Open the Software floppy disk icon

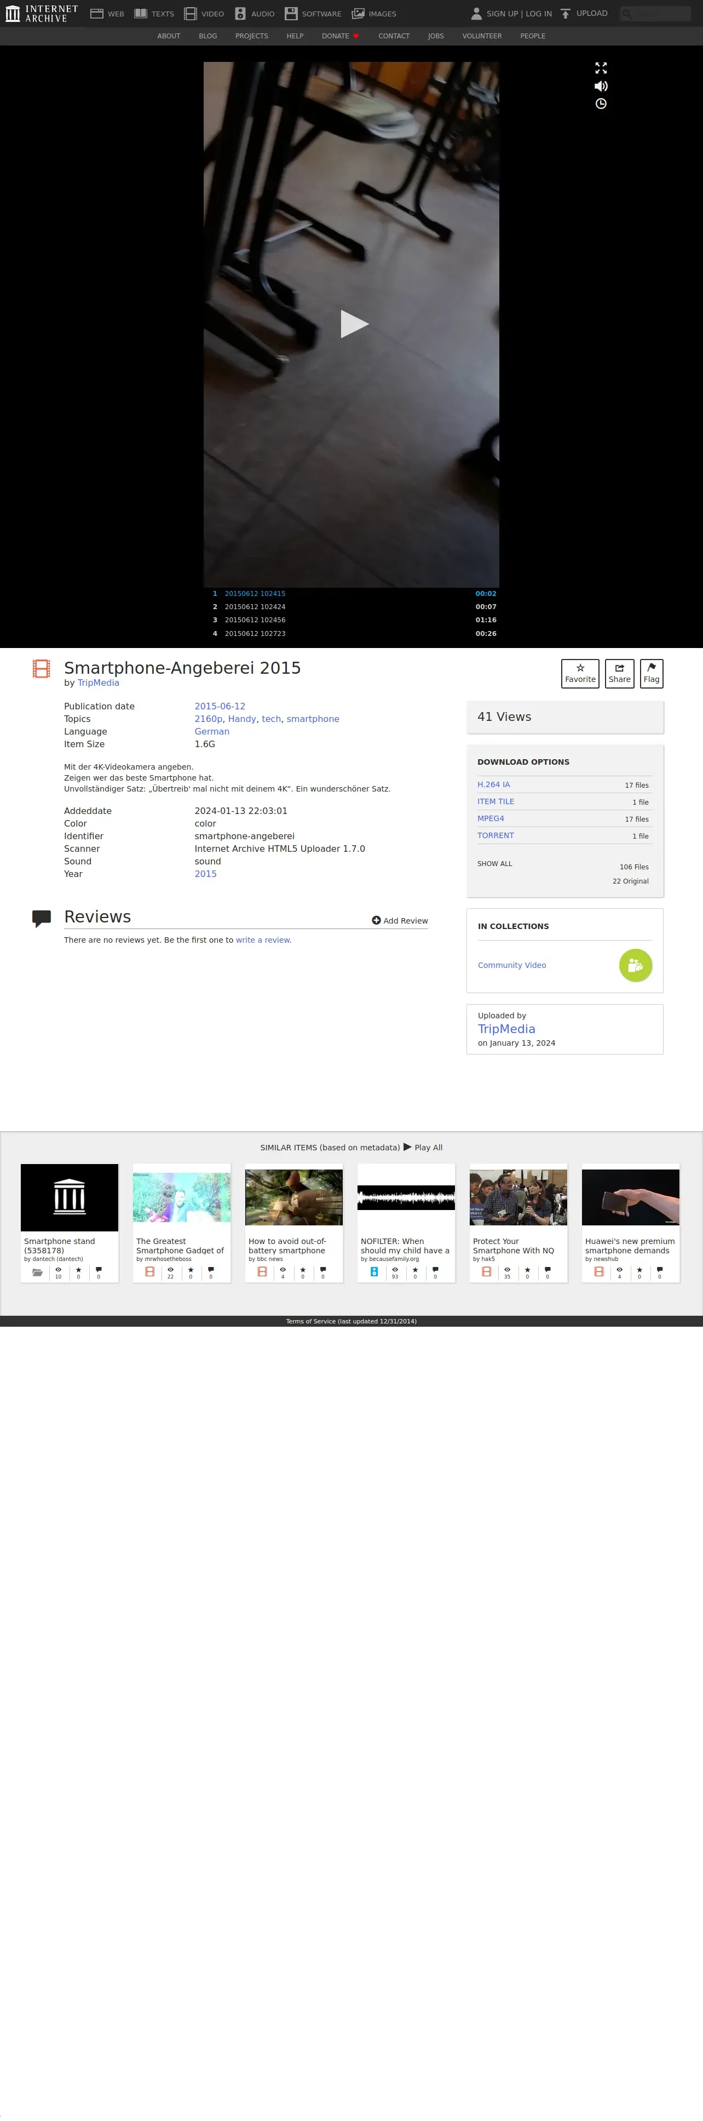(x=291, y=13)
